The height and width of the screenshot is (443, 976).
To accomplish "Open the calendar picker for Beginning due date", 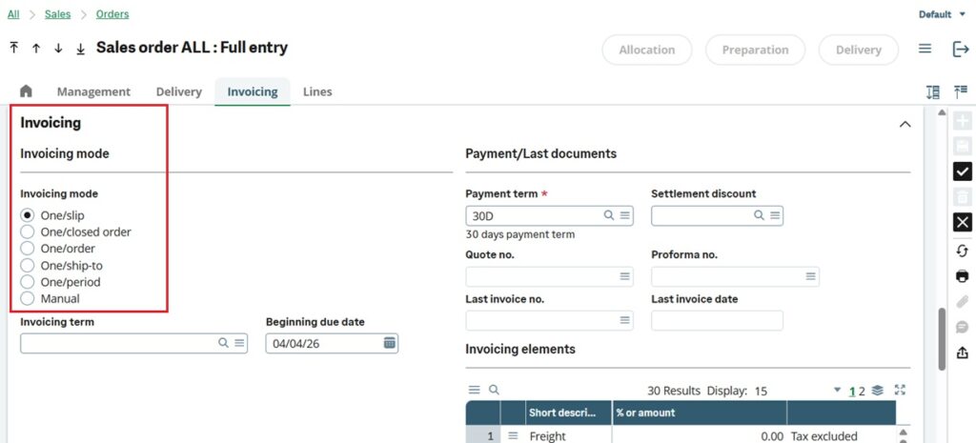I will tap(389, 343).
